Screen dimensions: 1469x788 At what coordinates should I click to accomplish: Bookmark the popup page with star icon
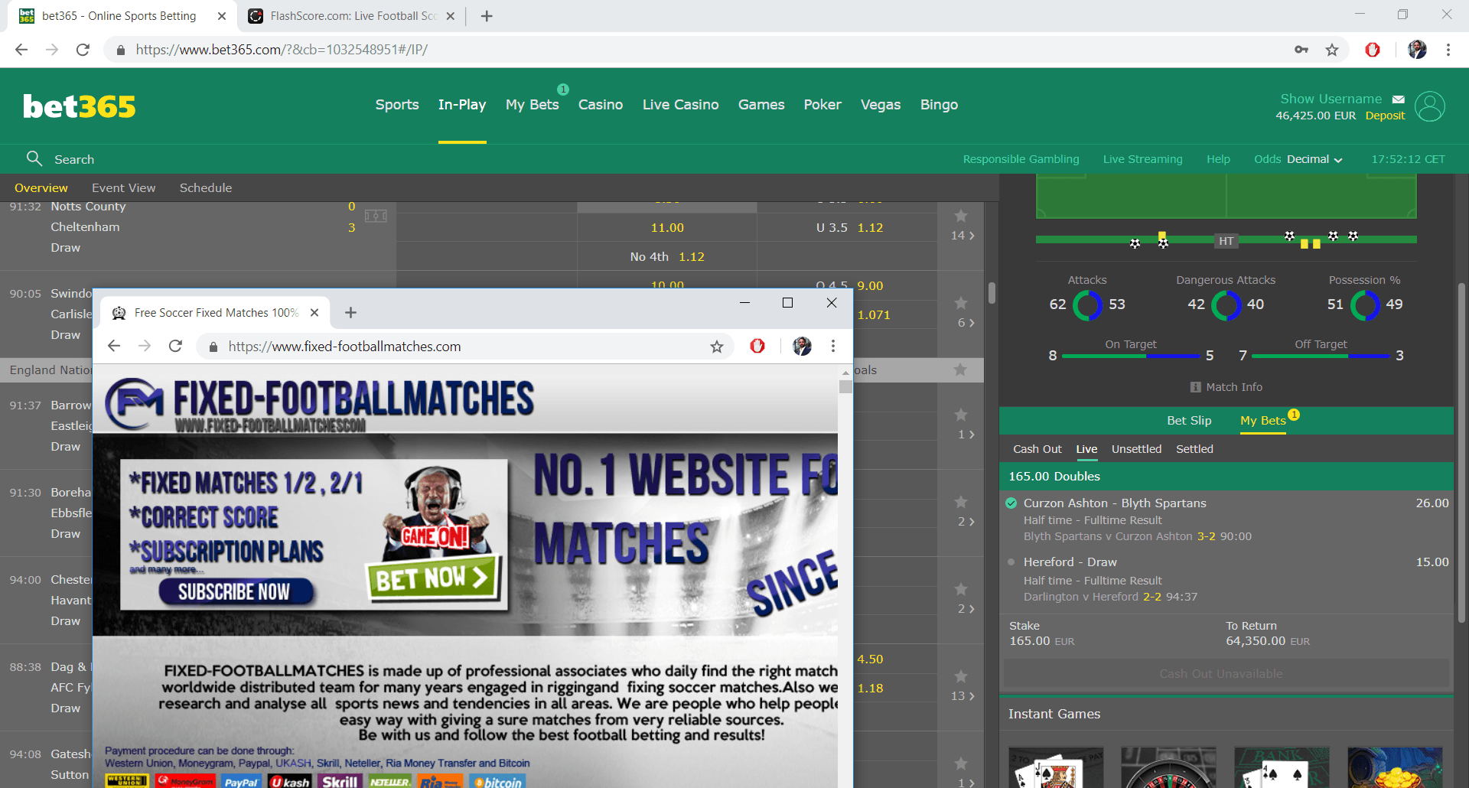click(717, 347)
